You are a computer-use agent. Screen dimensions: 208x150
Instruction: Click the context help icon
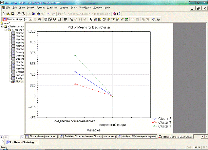tap(119, 14)
